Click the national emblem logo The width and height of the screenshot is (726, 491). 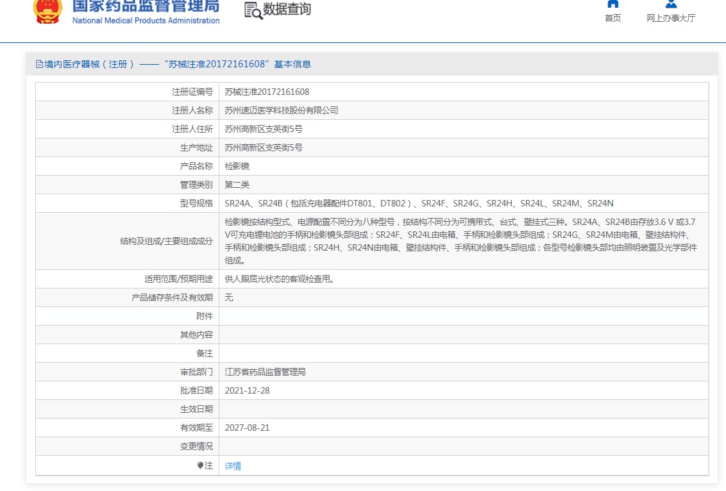pyautogui.click(x=47, y=11)
